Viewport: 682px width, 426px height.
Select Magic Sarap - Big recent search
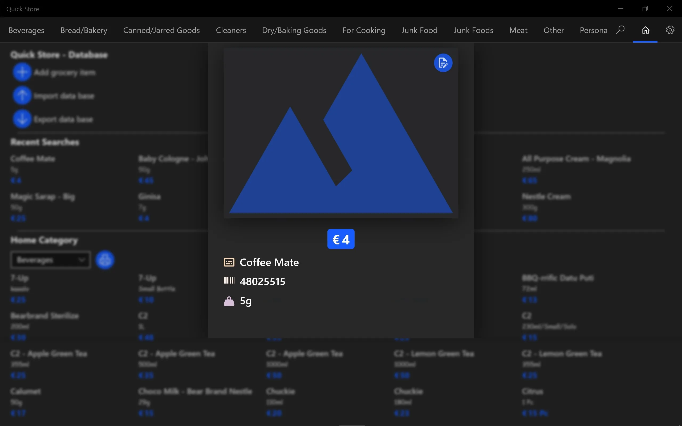pyautogui.click(x=43, y=207)
